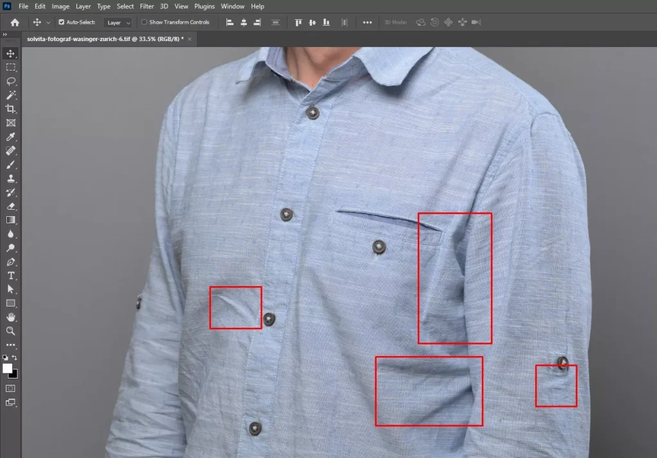The height and width of the screenshot is (458, 657).
Task: Click the white foreground color swatch
Action: pos(8,368)
